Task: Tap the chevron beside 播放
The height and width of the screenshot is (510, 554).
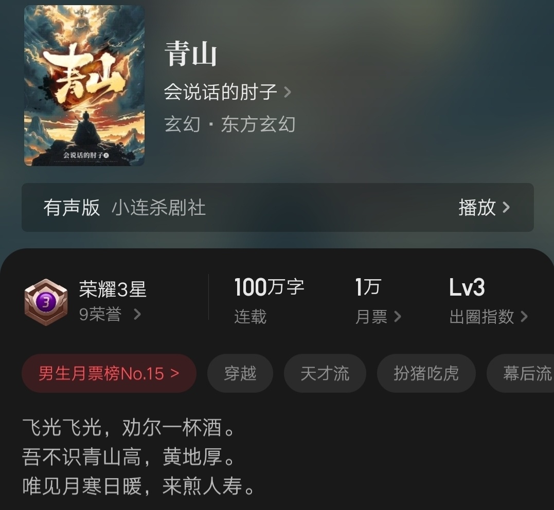Action: 506,207
